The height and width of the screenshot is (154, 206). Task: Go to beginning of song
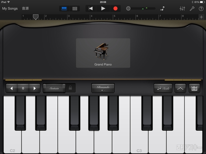click(x=91, y=9)
